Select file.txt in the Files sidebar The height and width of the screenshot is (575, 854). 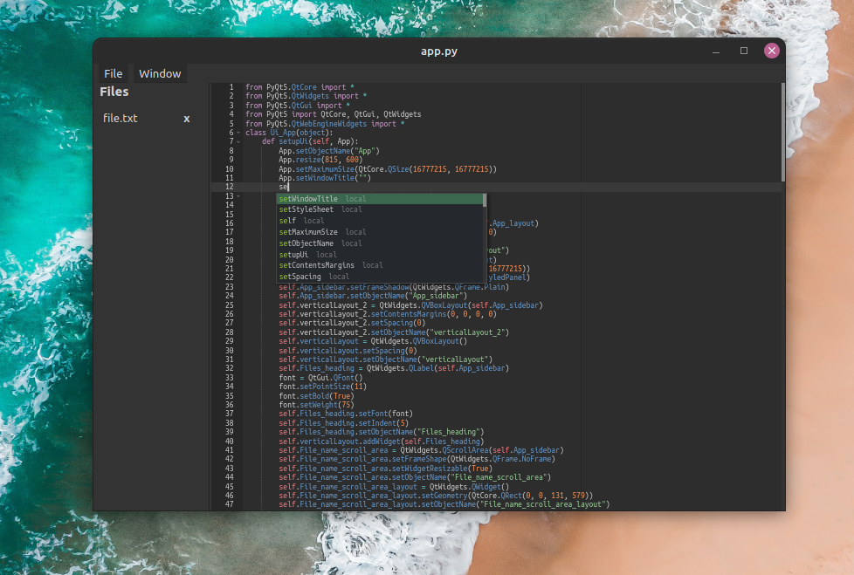(121, 118)
